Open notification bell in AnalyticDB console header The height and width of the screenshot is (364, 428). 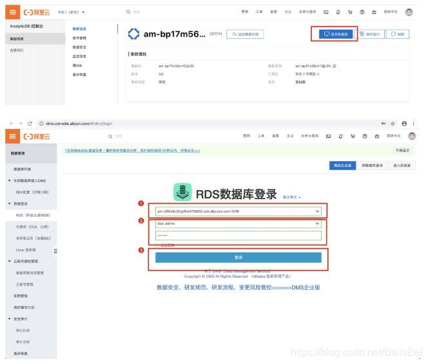(x=338, y=12)
